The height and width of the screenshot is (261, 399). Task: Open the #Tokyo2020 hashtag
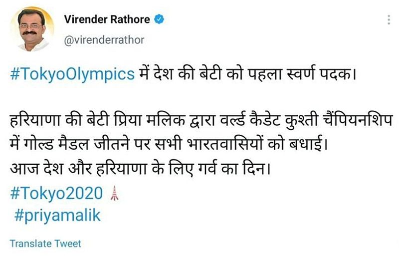pos(56,193)
